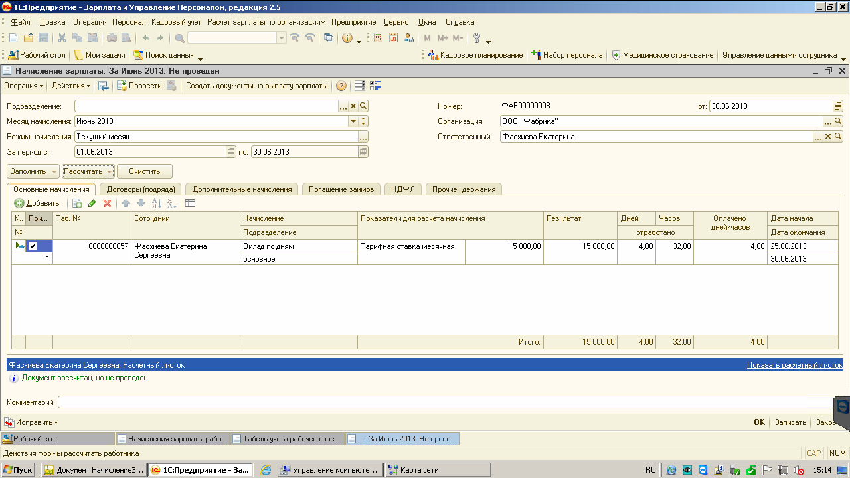Switch to the НДФЛ tab
850x478 pixels.
pyautogui.click(x=402, y=189)
